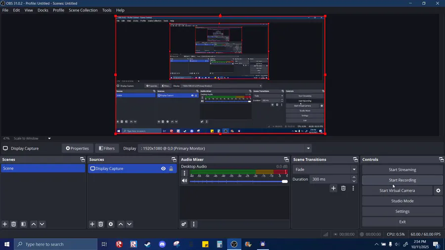
Task: Open the Tools menu
Action: [x=107, y=10]
